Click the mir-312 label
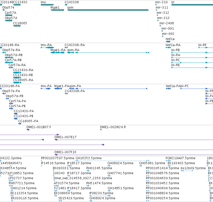This screenshot has height=202, width=213. click(x=163, y=13)
